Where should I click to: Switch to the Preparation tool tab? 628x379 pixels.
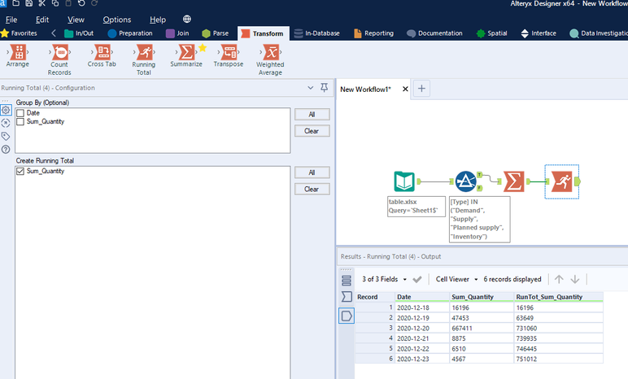(129, 33)
